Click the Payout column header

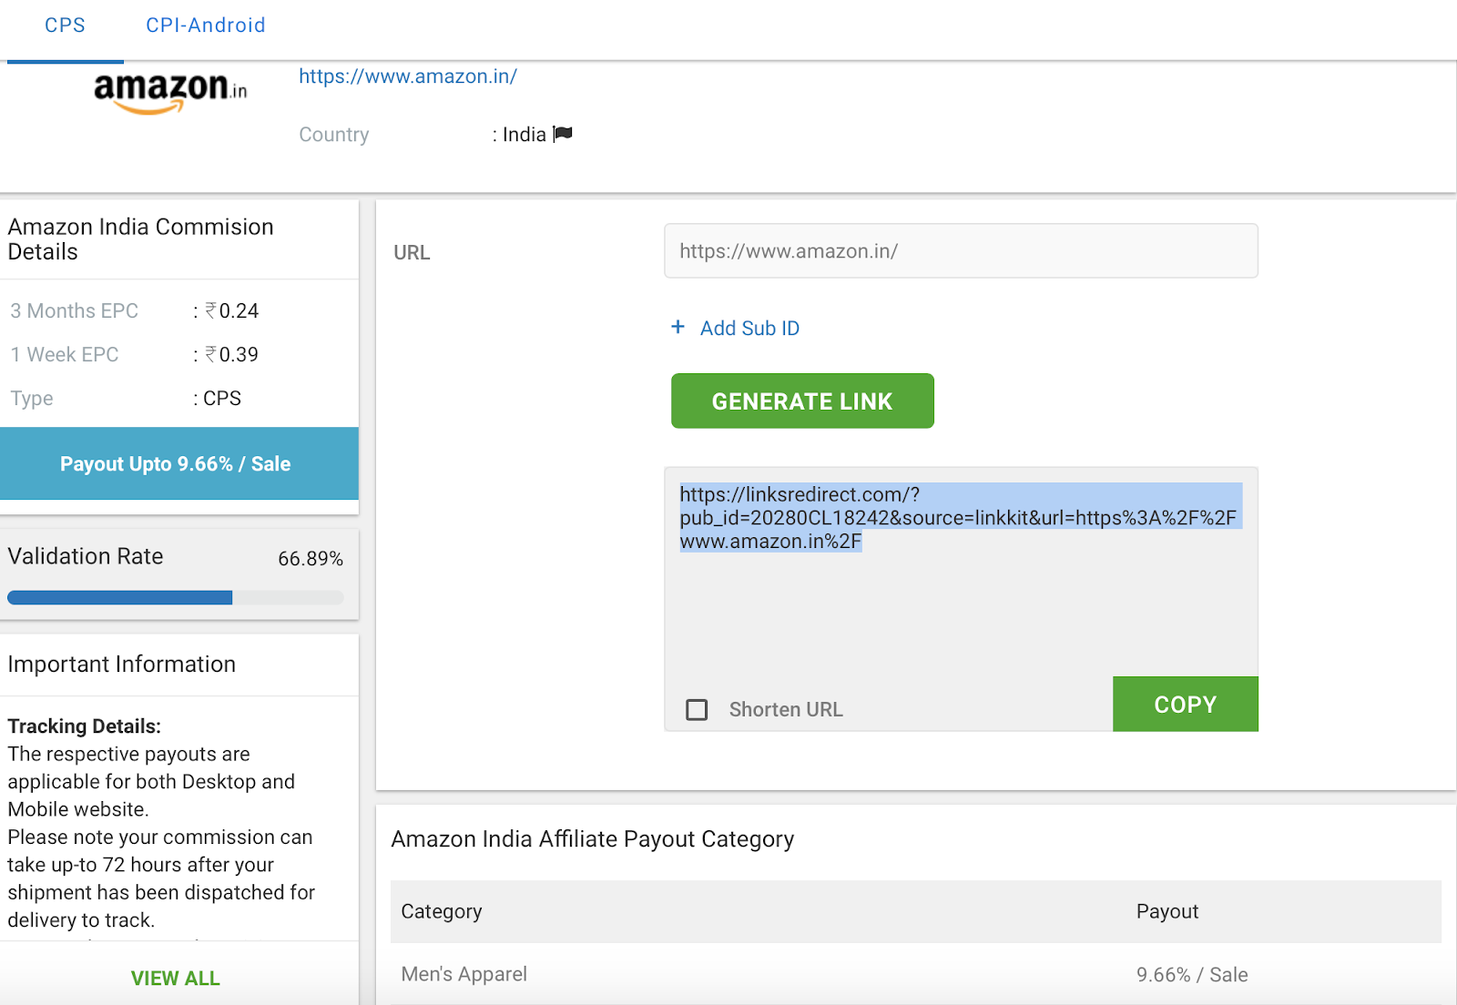1167,911
